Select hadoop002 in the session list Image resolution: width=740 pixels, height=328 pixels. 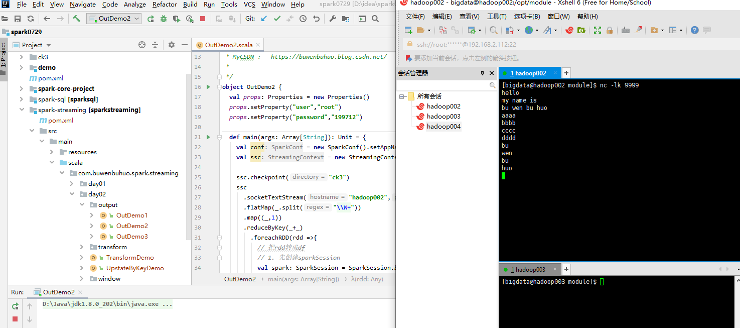point(443,106)
